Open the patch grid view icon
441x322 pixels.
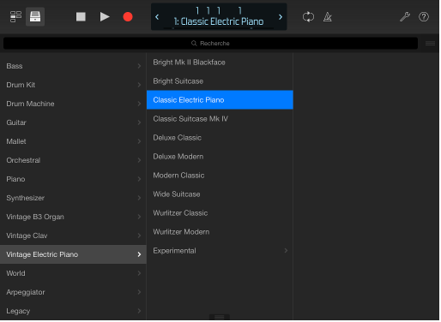[x=15, y=17]
